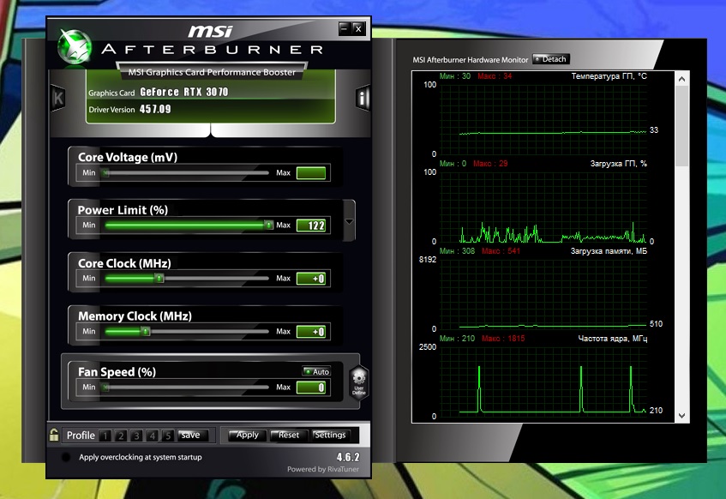Open the info i side button

pos(363,98)
